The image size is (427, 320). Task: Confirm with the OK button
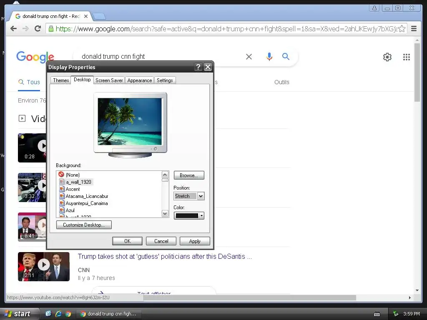point(127,241)
